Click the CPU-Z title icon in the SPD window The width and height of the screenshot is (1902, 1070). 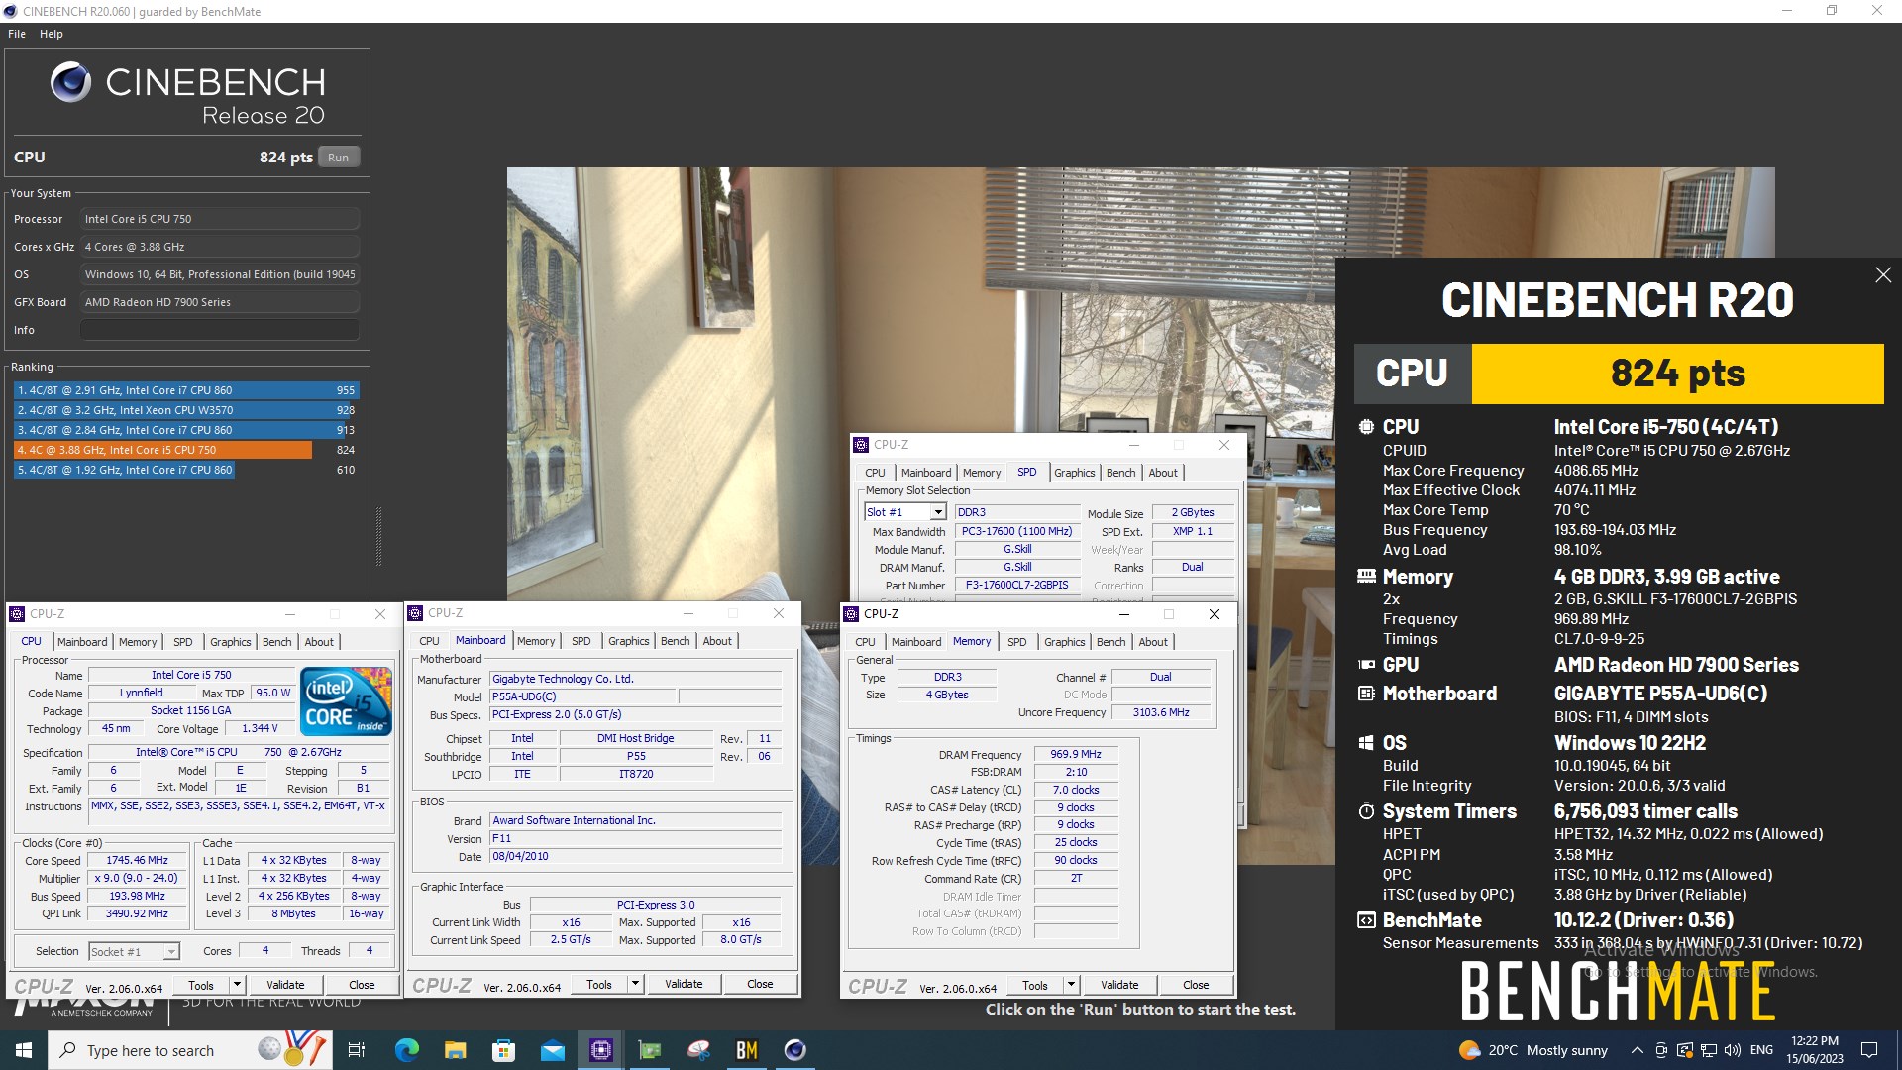(x=861, y=445)
